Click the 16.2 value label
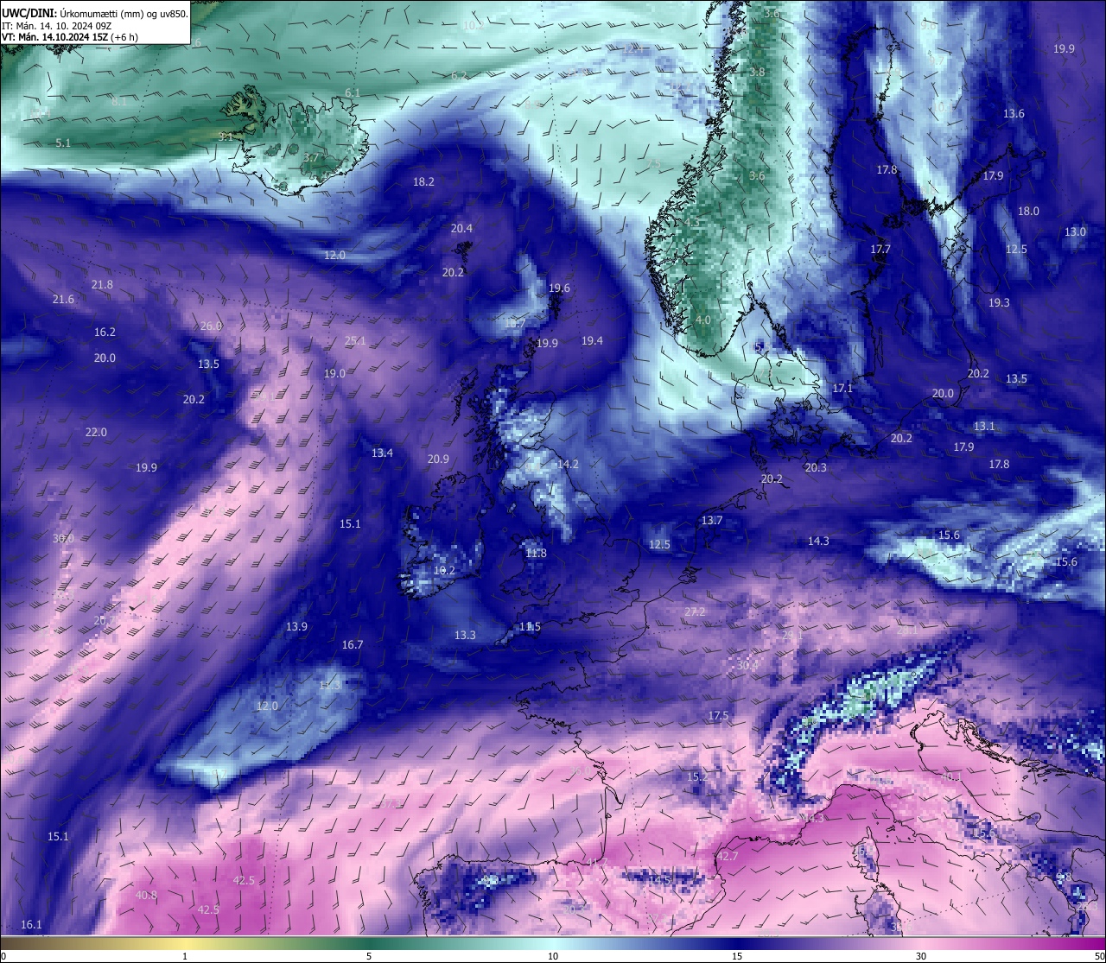This screenshot has height=963, width=1106. 105,333
